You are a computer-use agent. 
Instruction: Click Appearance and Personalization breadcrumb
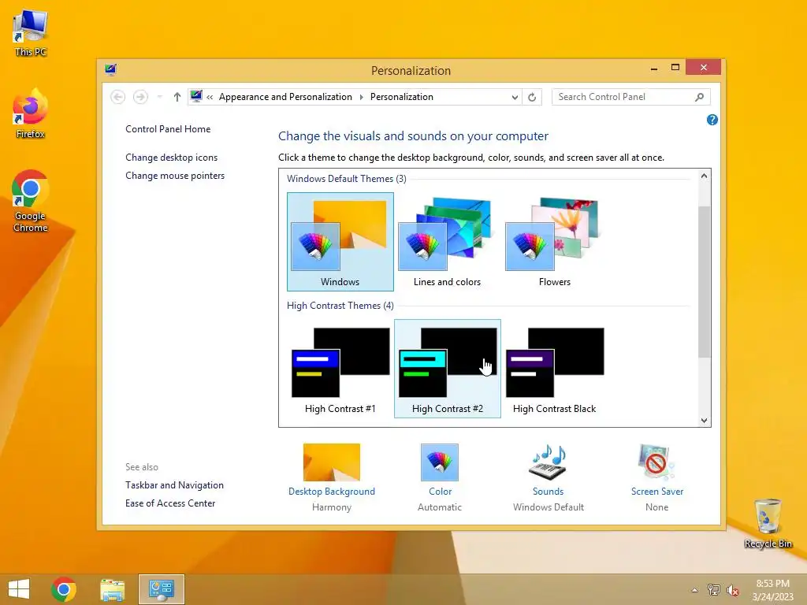coord(285,97)
